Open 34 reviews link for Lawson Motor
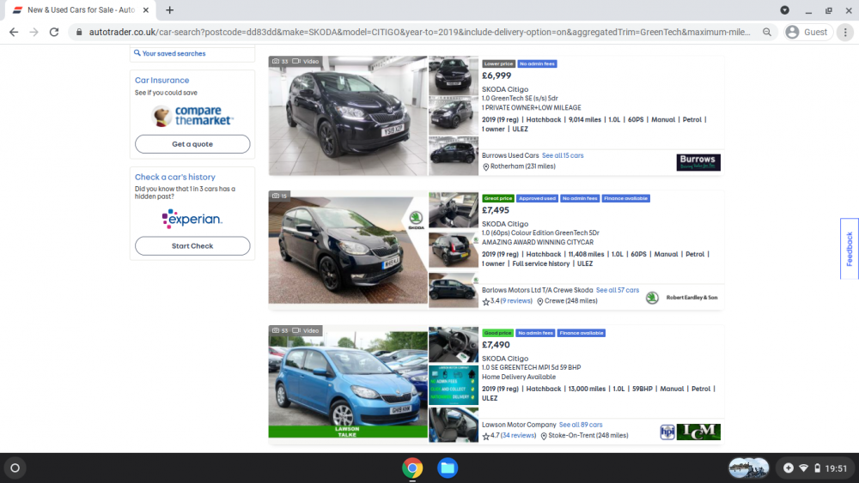 pos(518,436)
